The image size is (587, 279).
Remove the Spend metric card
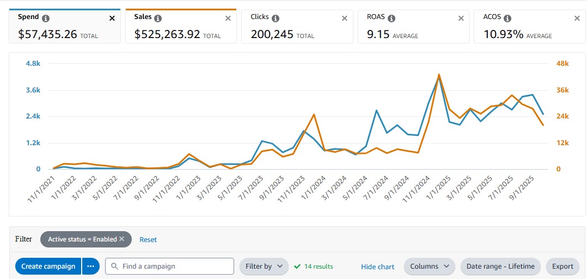pyautogui.click(x=112, y=18)
